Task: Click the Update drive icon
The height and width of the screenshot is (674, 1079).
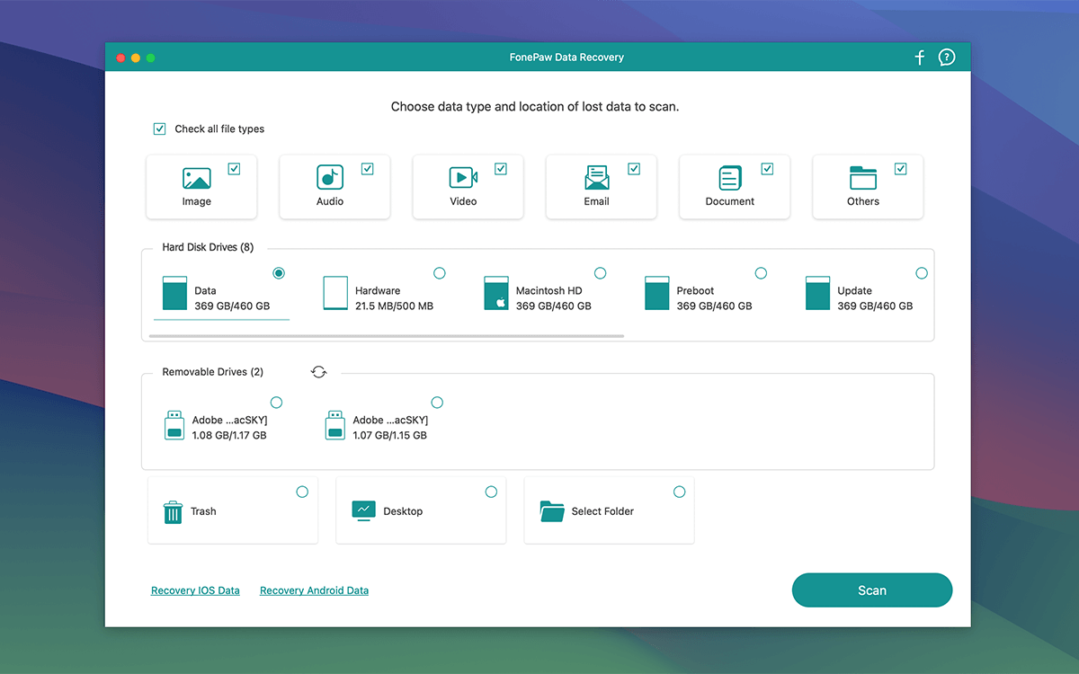Action: point(817,293)
